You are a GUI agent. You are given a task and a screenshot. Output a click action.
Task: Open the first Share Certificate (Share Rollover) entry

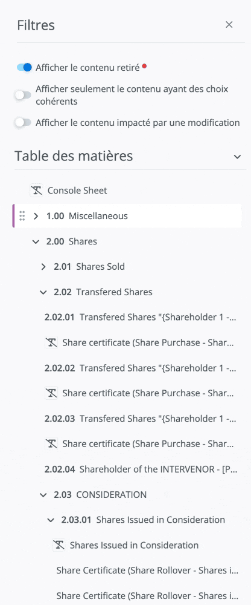tap(147, 571)
